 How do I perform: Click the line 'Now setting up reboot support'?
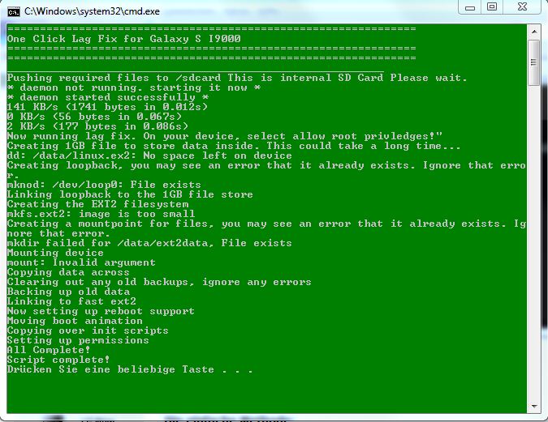(101, 311)
